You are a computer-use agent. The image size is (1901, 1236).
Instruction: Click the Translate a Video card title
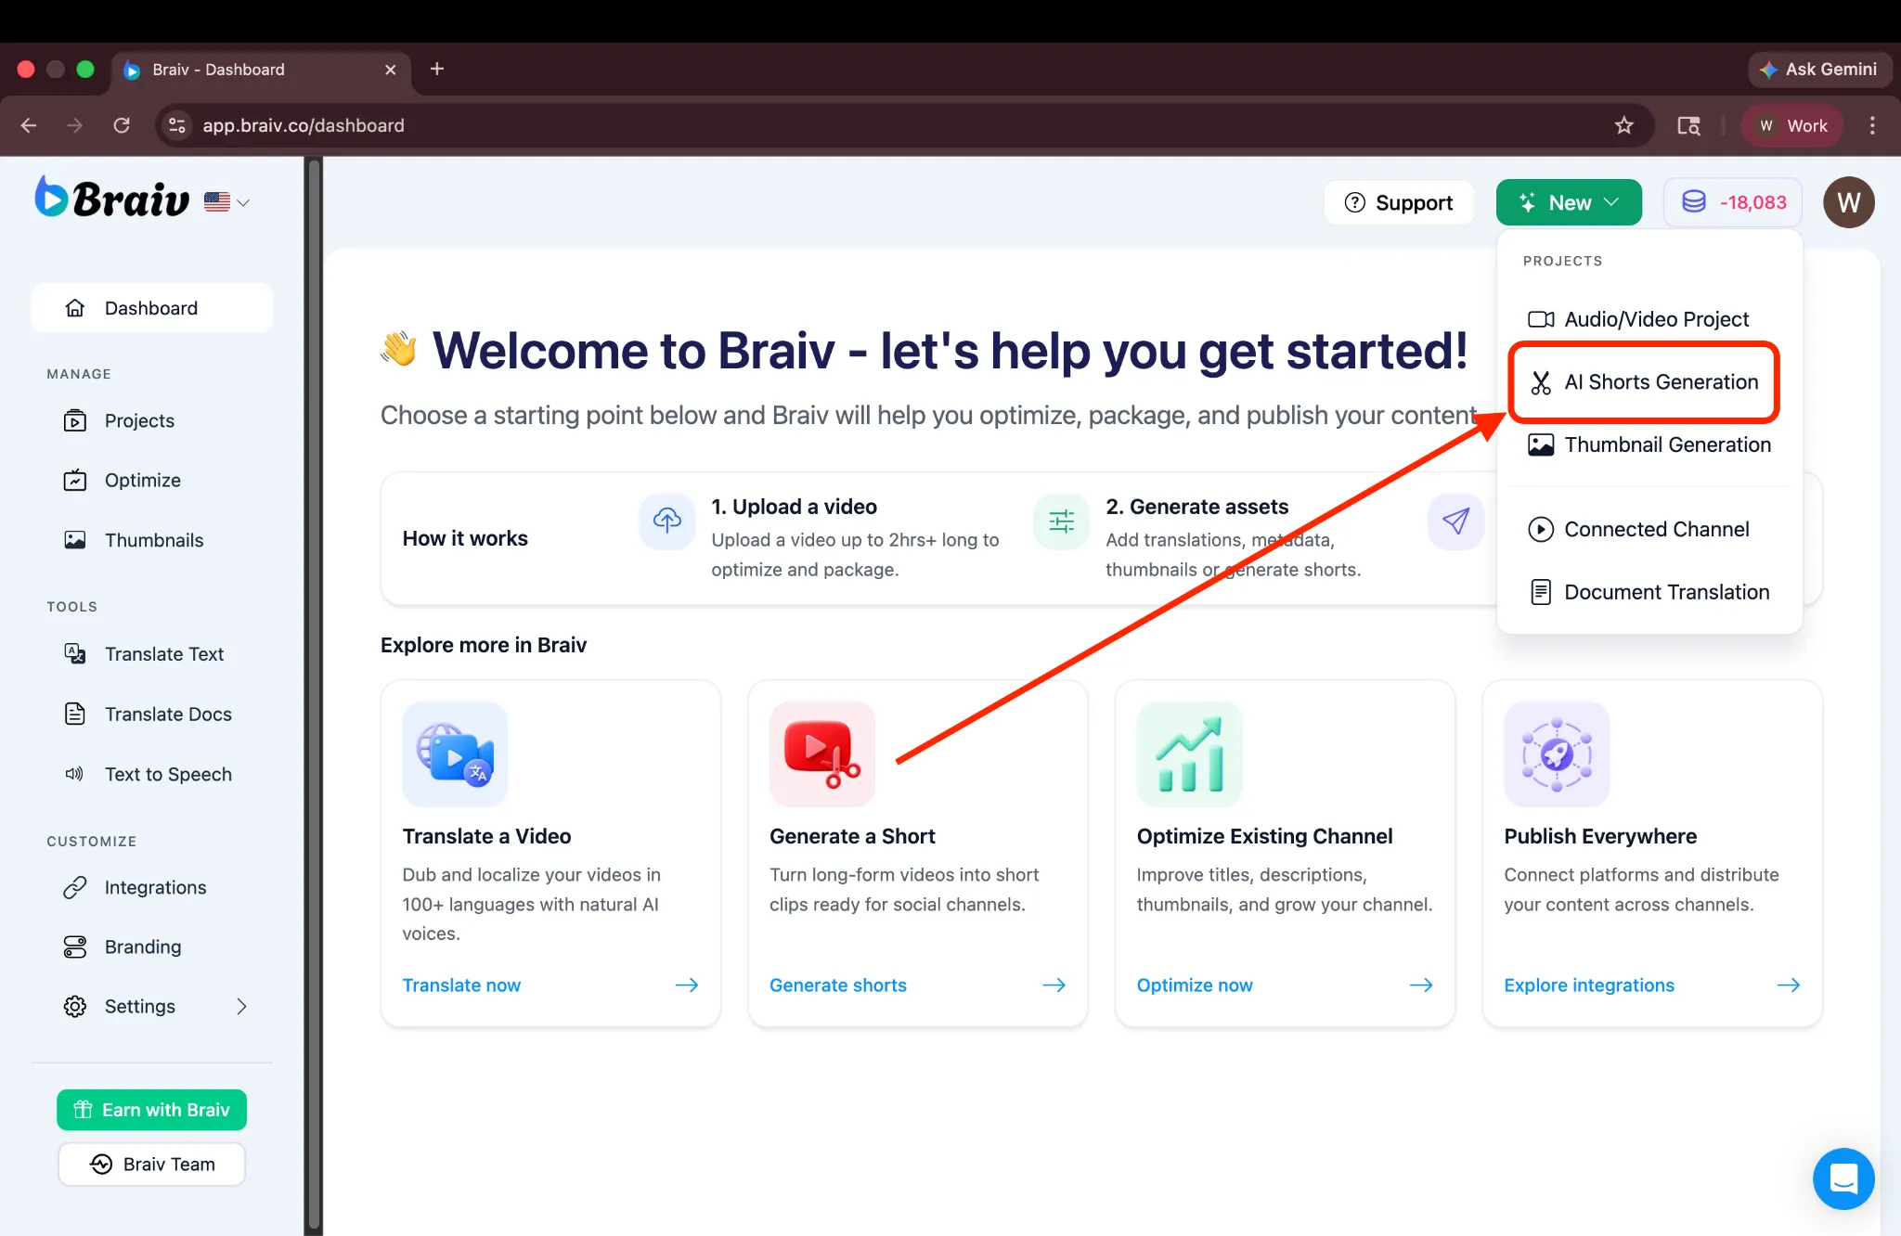coord(486,836)
